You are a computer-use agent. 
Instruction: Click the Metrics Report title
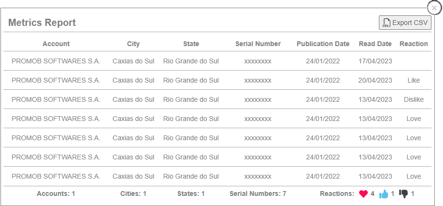click(x=42, y=23)
